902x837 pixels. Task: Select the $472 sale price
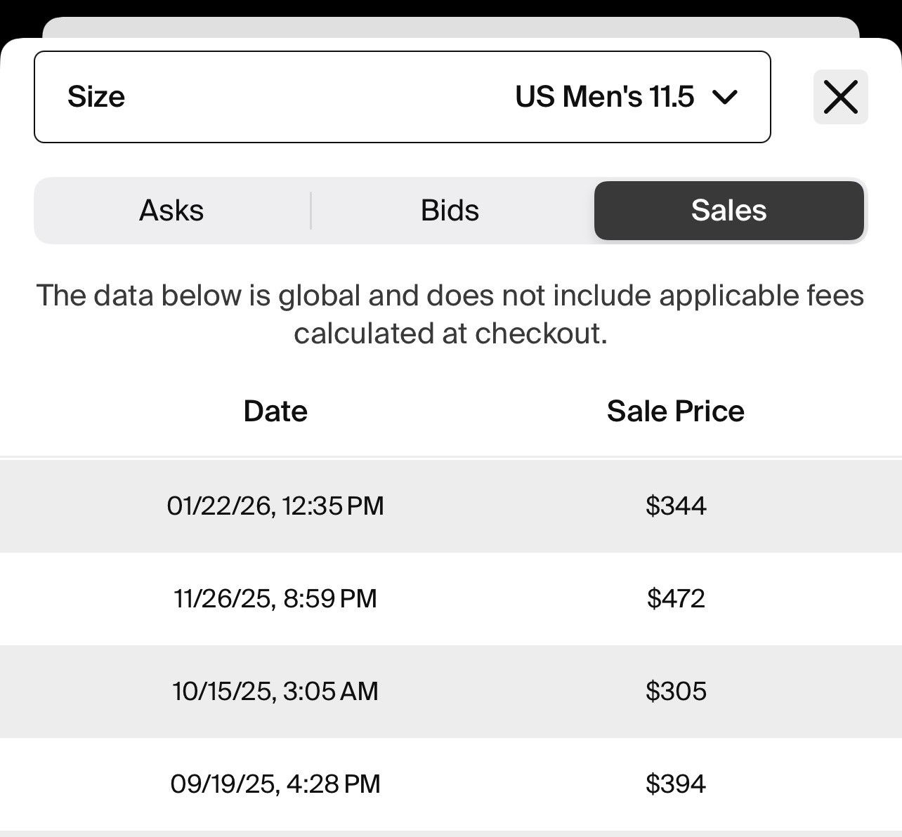click(x=676, y=598)
